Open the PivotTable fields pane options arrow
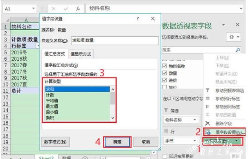The image size is (248, 159). 223,24
